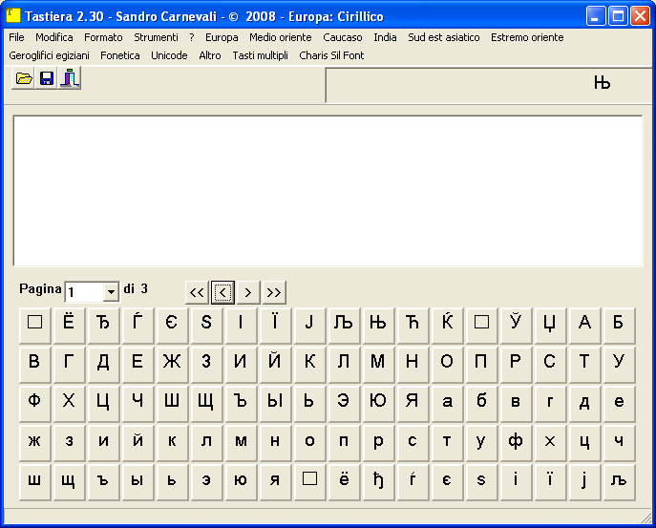Click the lowercase ю key
Screen dimensions: 656x528
241,482
